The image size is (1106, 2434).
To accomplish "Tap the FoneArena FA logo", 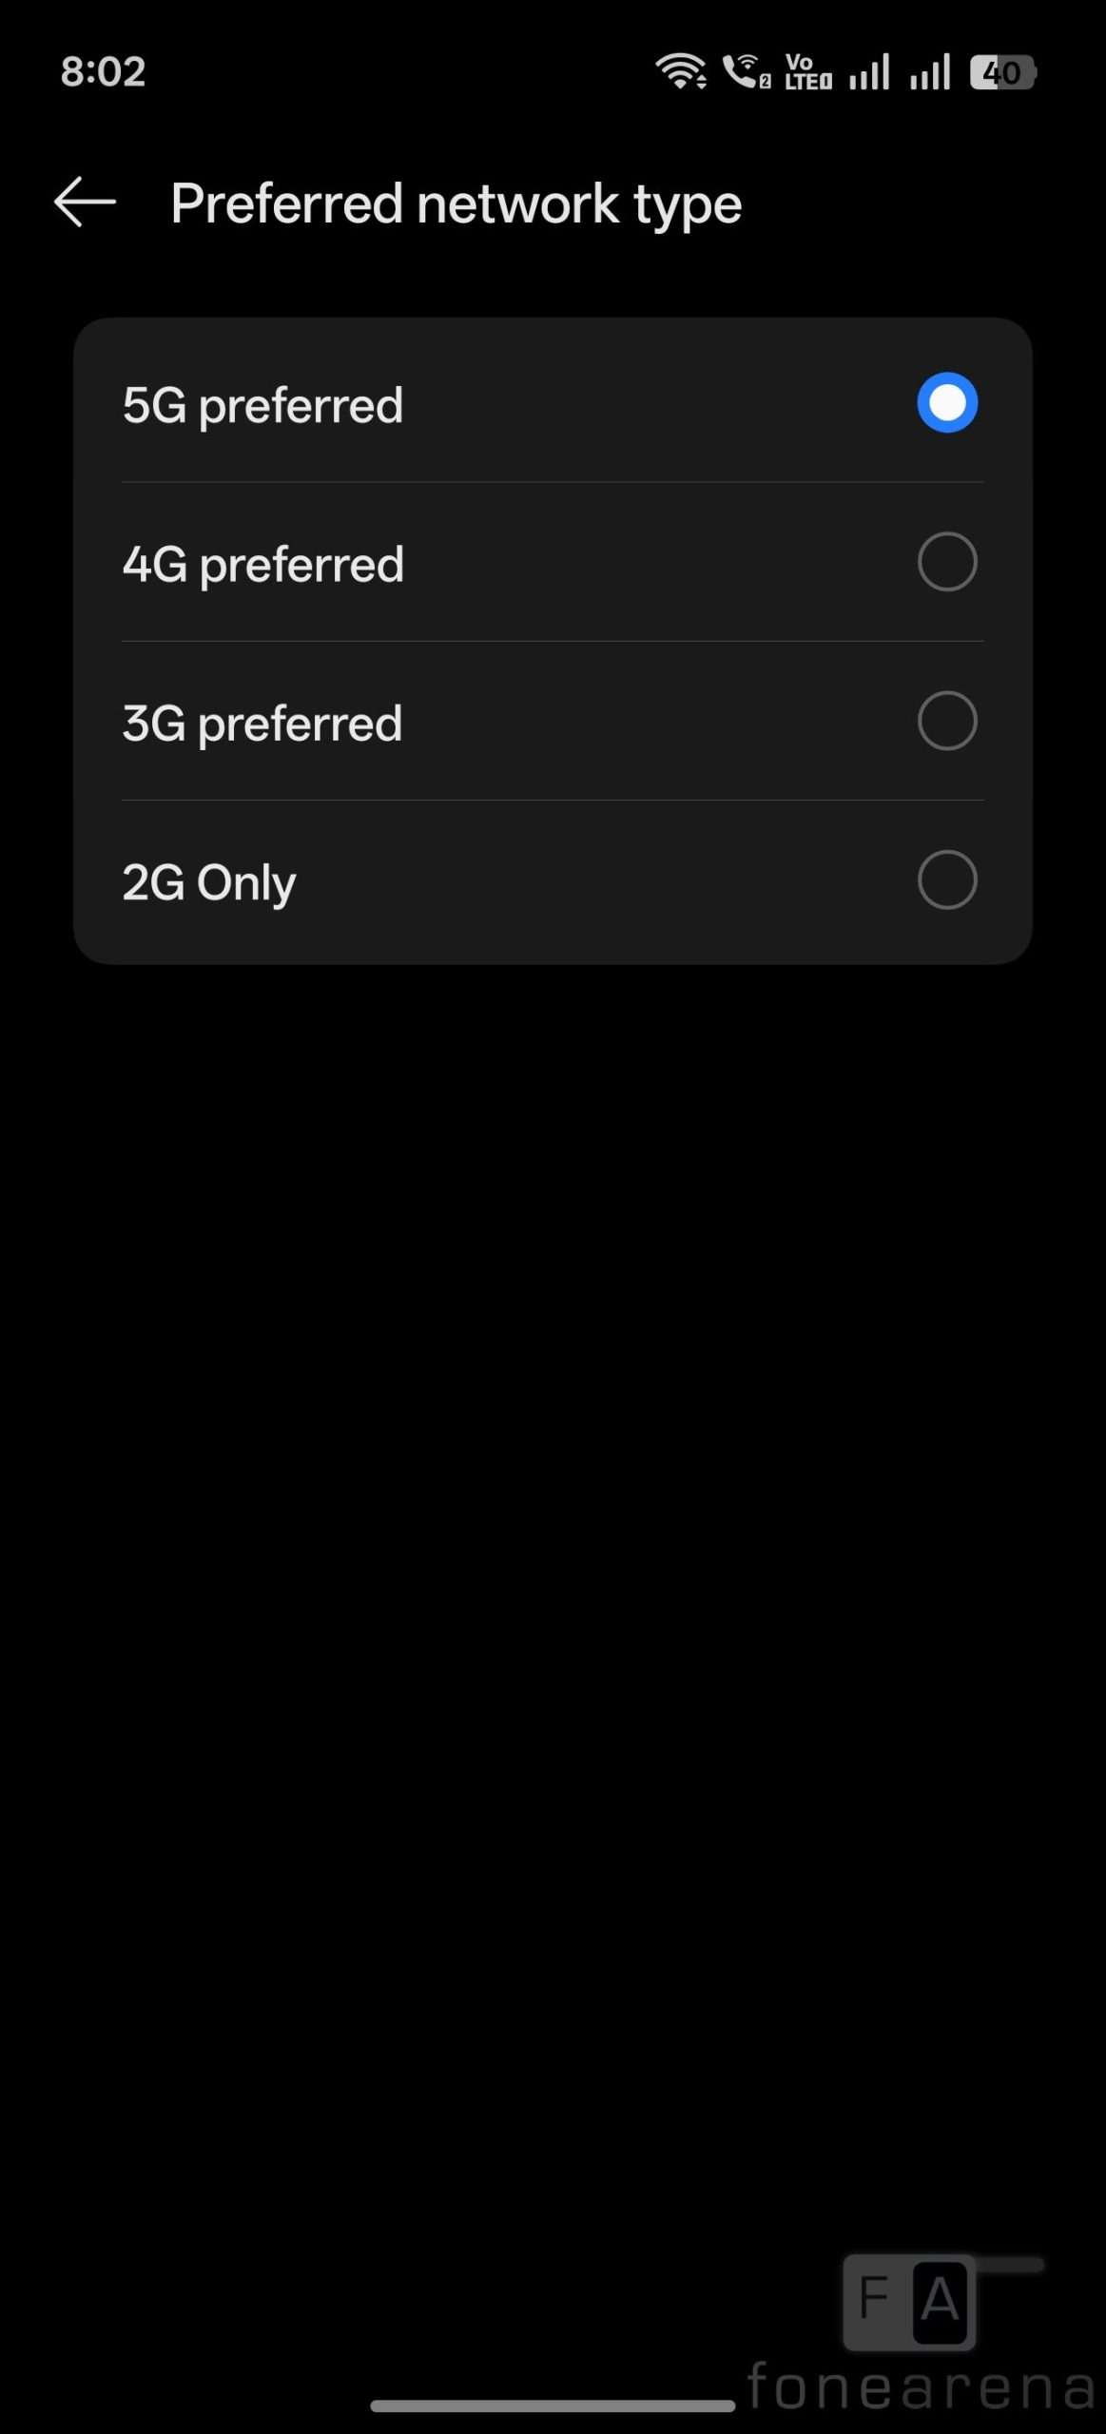I will click(910, 2301).
